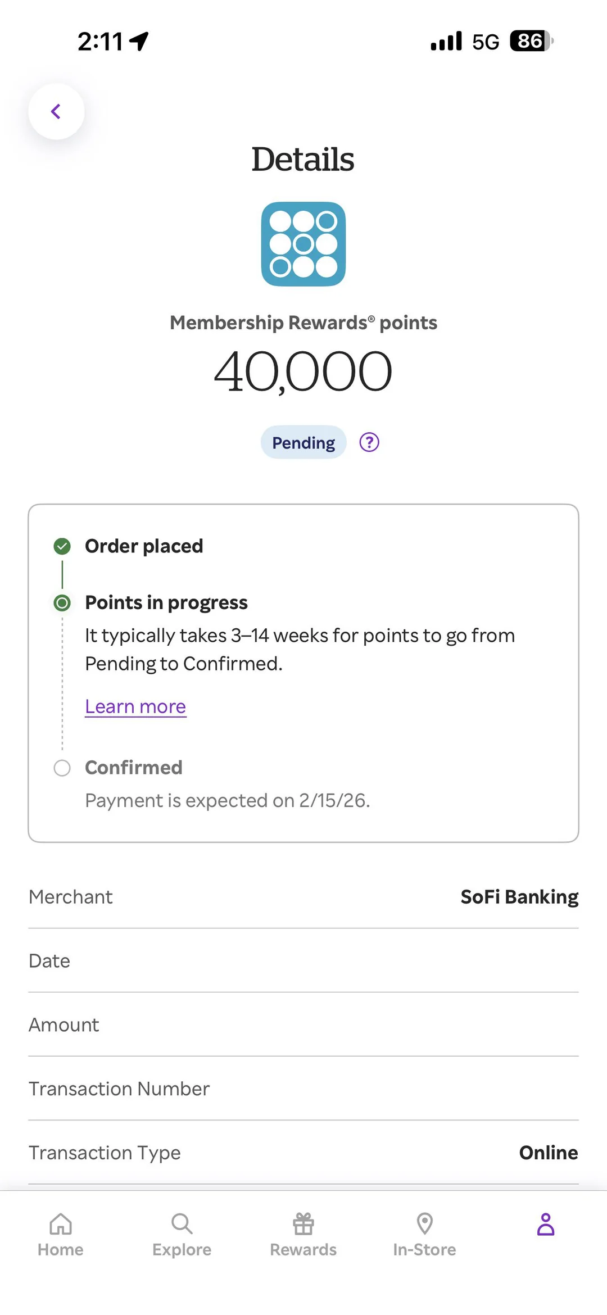Open the Pending help question mark
The height and width of the screenshot is (1315, 607).
click(x=369, y=442)
